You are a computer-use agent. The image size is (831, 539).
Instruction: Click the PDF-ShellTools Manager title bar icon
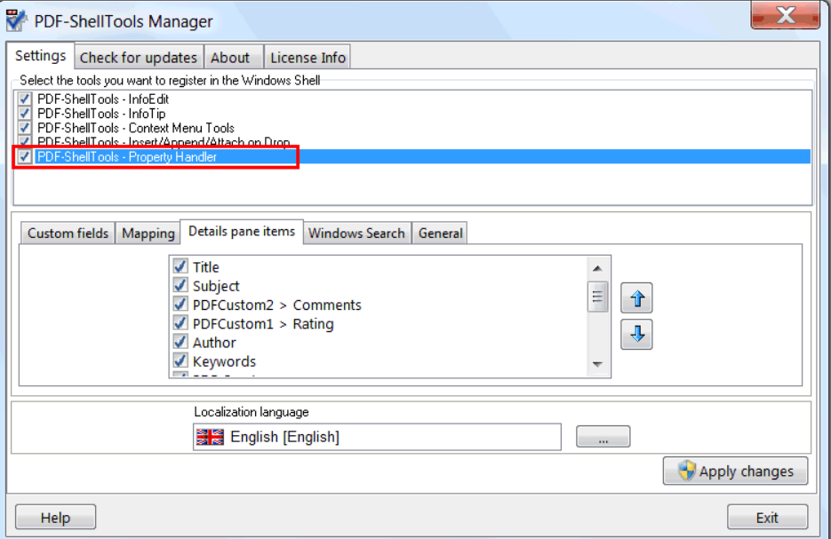click(x=16, y=20)
